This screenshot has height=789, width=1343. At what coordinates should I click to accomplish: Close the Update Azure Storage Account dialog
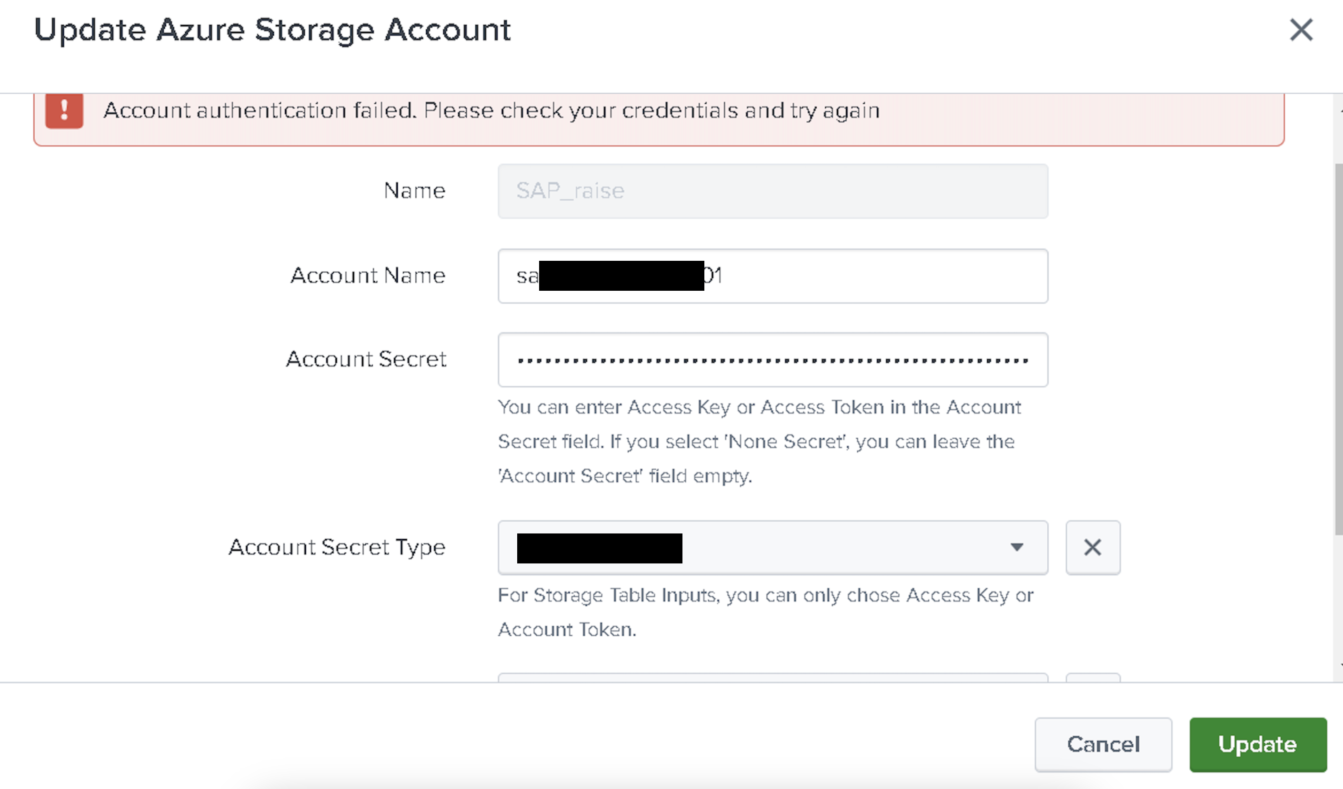(1300, 30)
